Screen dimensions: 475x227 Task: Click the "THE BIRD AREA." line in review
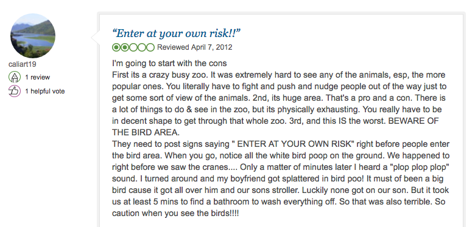click(x=146, y=132)
